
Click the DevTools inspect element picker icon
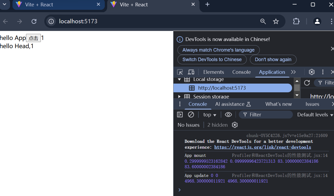[x=180, y=72]
